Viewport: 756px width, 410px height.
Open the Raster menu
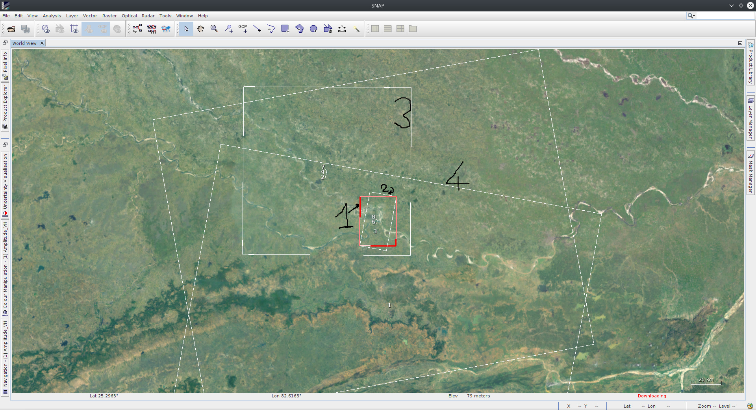(109, 16)
